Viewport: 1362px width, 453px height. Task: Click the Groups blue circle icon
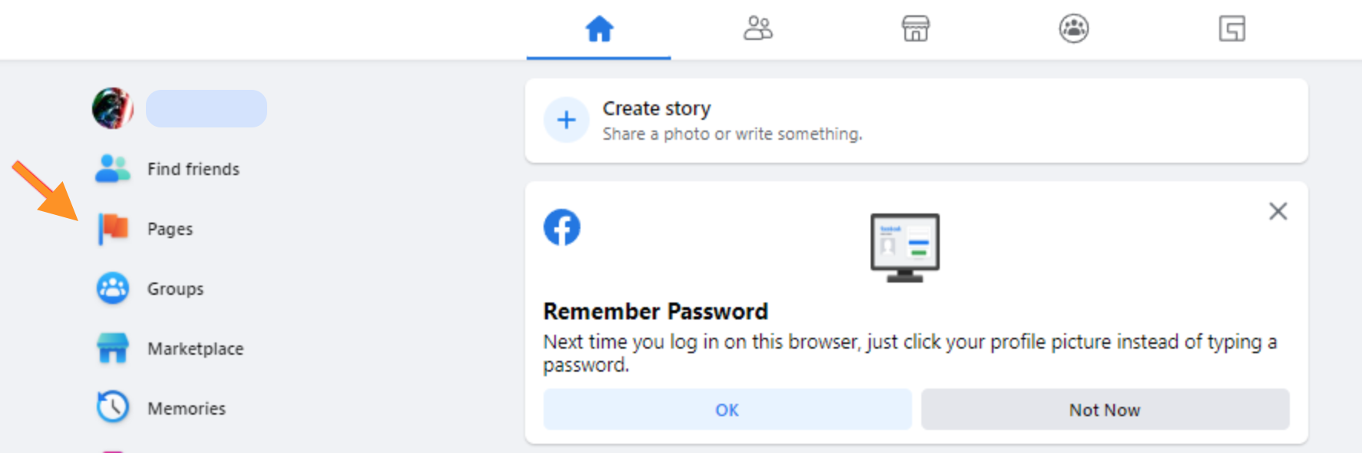113,289
